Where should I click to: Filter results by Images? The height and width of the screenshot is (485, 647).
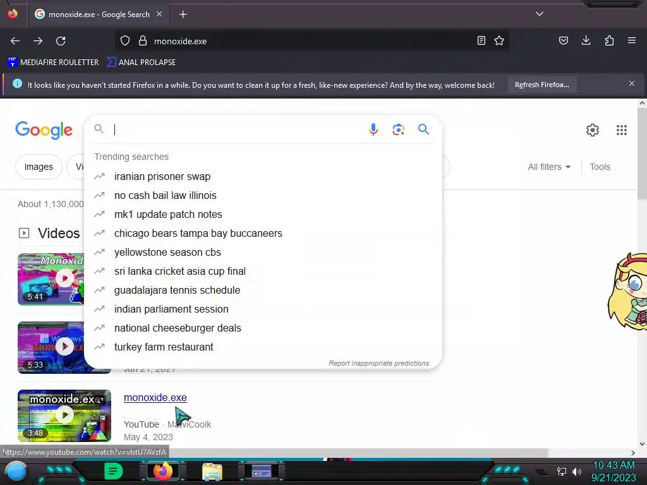[x=39, y=167]
